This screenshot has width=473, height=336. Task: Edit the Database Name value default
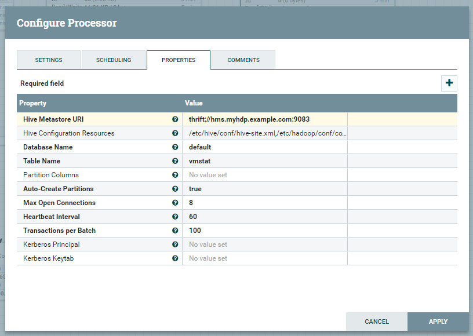(265, 147)
